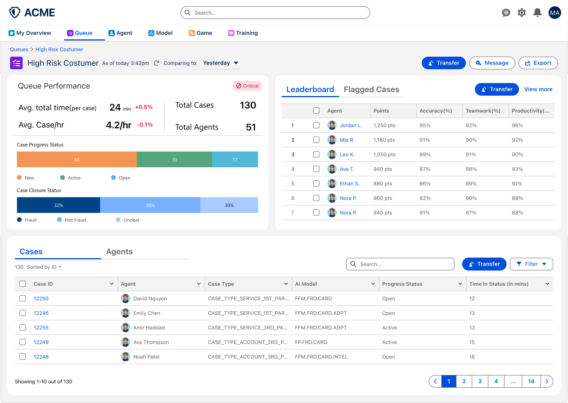Image resolution: width=568 pixels, height=403 pixels.
Task: Open the Sorted by ID dropdown
Action: click(44, 267)
